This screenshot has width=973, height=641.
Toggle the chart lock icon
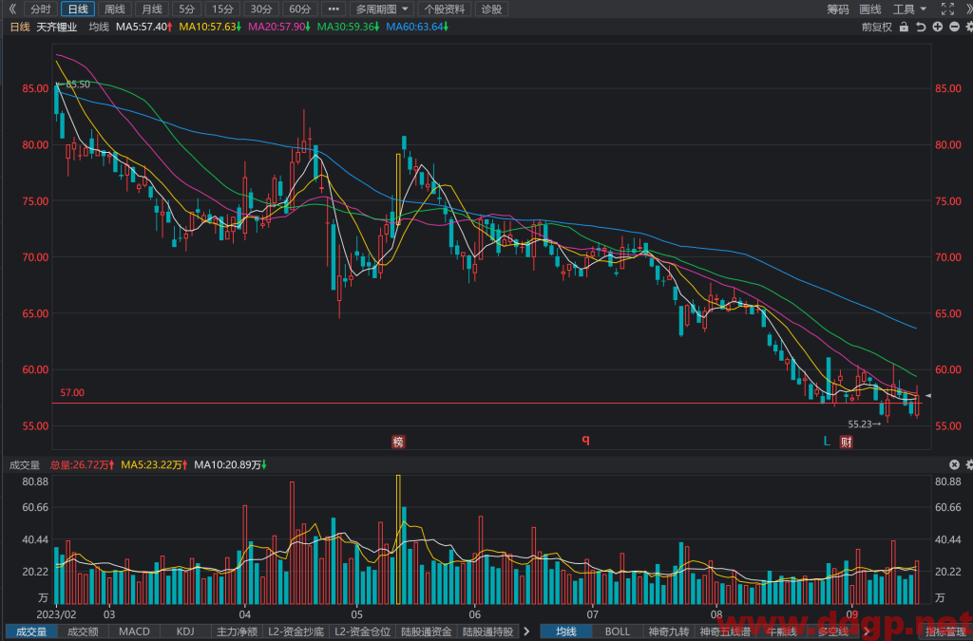(905, 27)
